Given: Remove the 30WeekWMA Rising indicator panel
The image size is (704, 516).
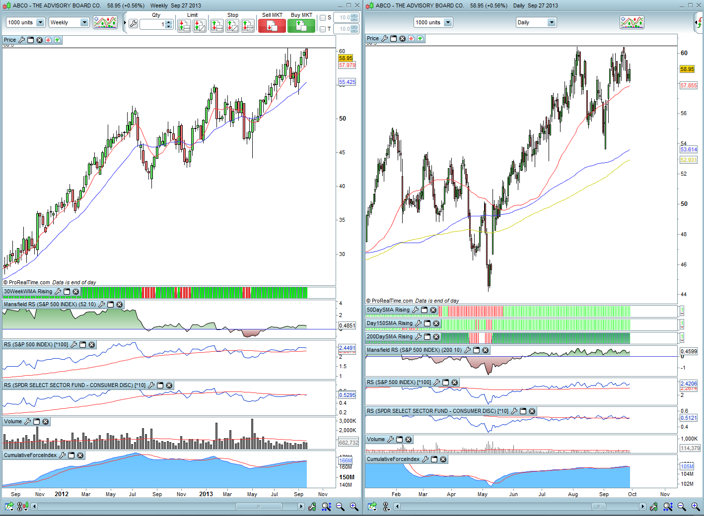Looking at the screenshot, I should pos(76,292).
